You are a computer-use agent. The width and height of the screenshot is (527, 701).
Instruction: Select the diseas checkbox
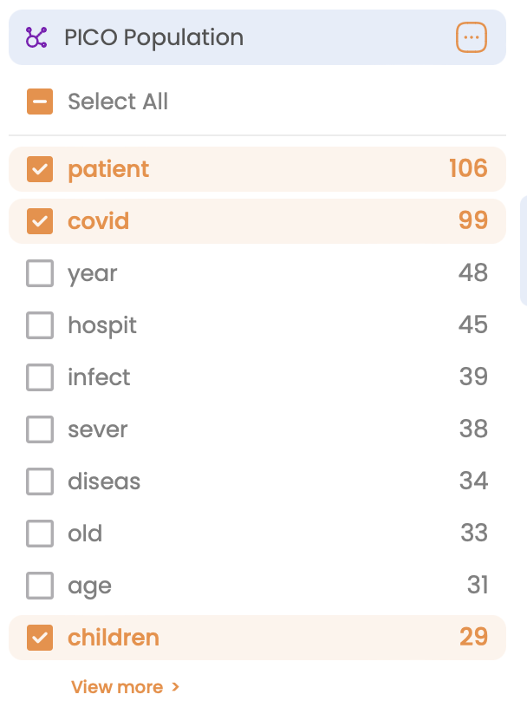coord(40,482)
